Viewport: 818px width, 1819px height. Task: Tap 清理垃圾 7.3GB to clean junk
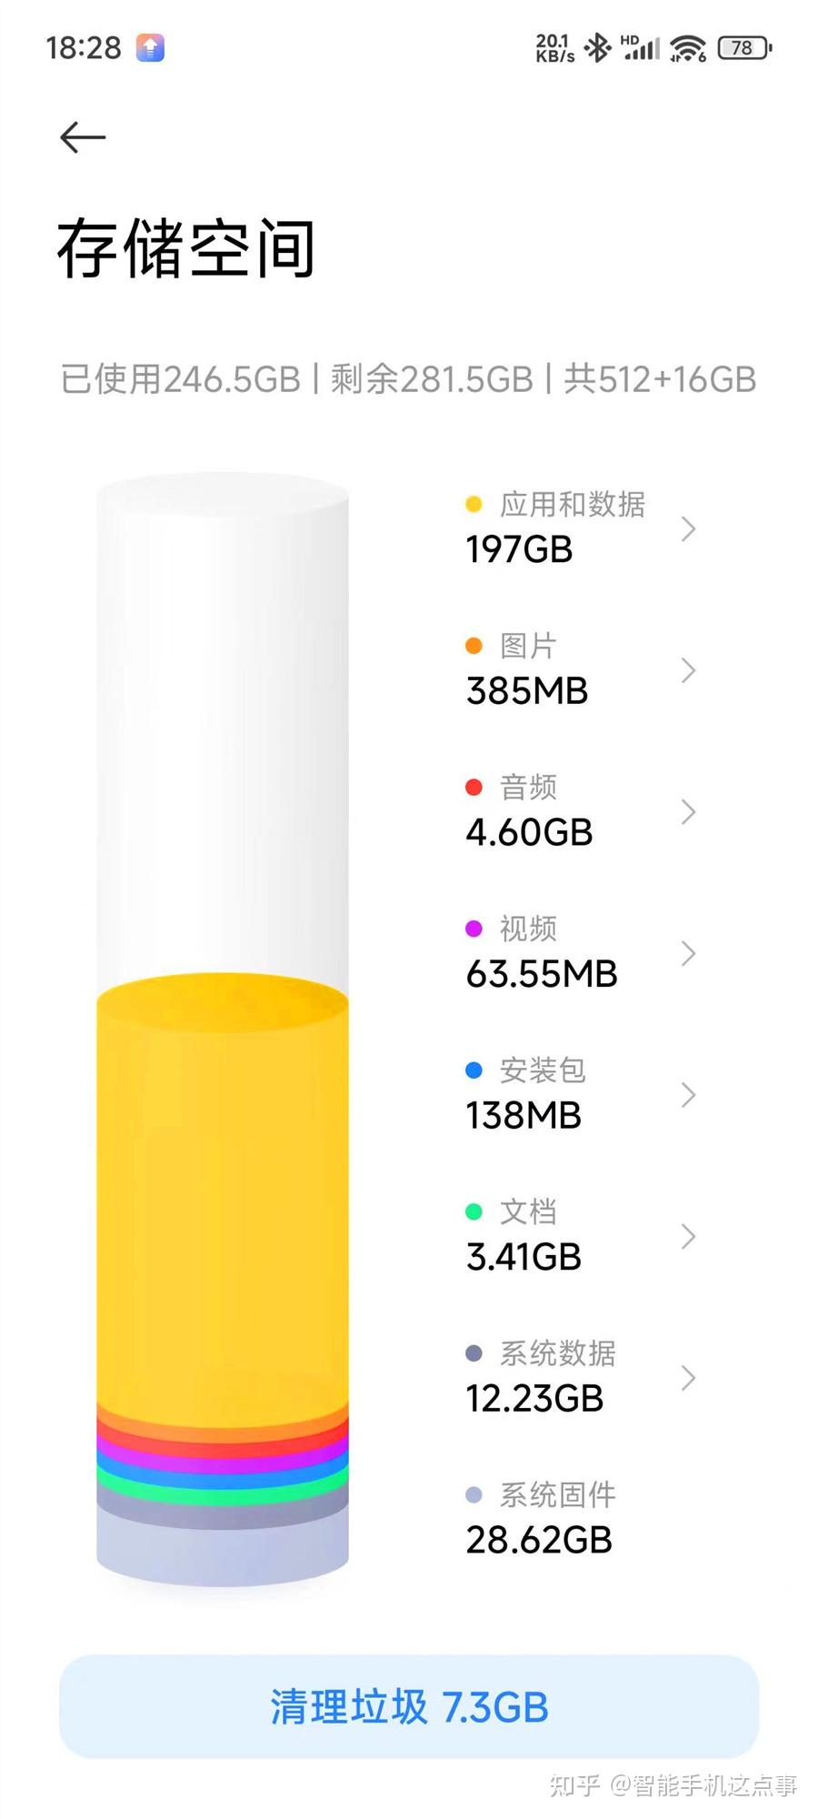[409, 1707]
